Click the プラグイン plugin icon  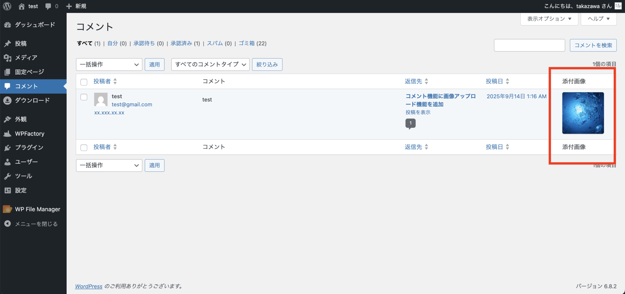point(8,148)
